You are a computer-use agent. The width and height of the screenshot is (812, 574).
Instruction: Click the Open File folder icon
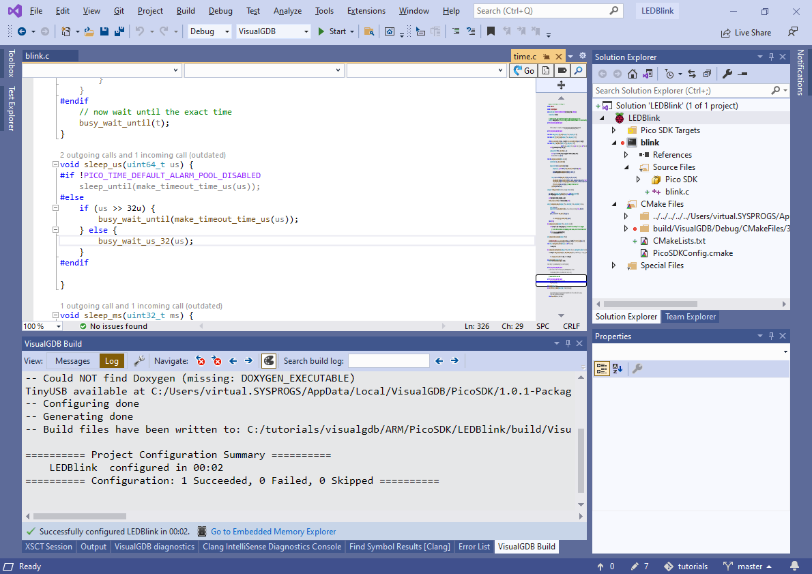click(89, 31)
